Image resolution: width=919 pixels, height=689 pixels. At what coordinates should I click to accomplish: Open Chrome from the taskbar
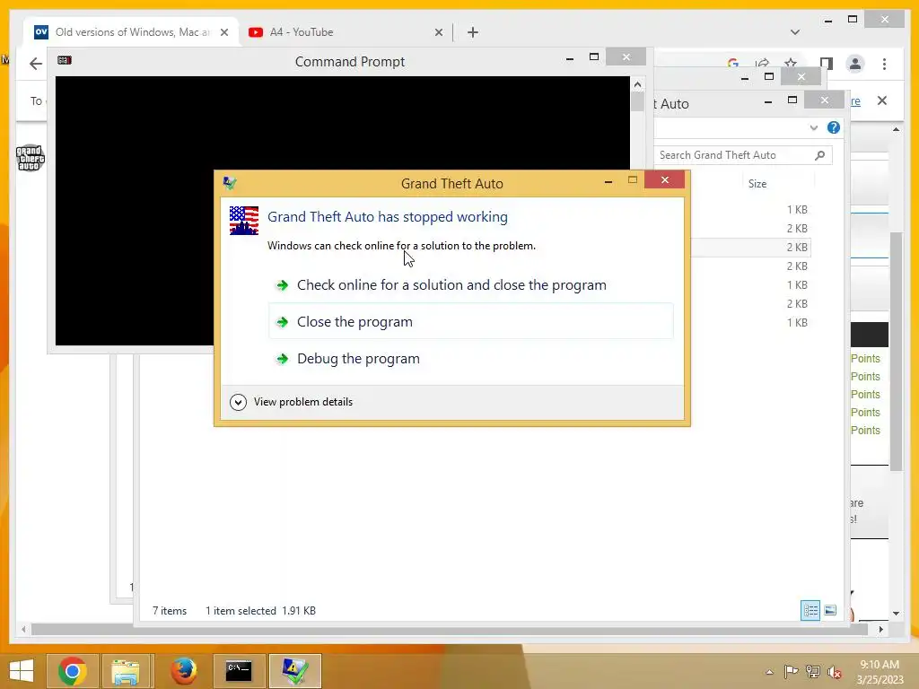click(73, 671)
